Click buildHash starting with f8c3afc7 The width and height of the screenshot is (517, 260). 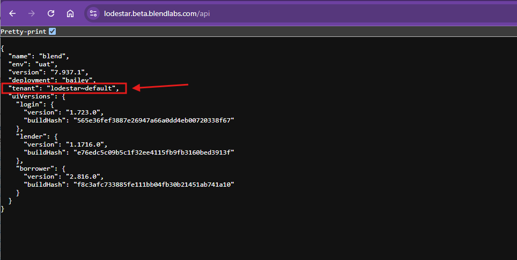[153, 185]
